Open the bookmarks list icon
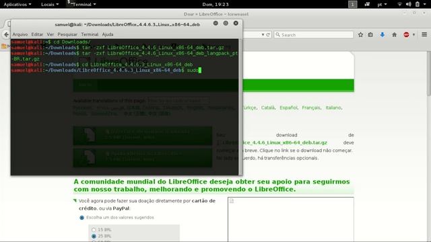 (370, 35)
